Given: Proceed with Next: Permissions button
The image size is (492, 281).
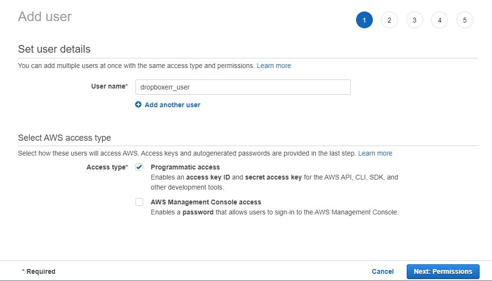Looking at the screenshot, I should point(443,271).
